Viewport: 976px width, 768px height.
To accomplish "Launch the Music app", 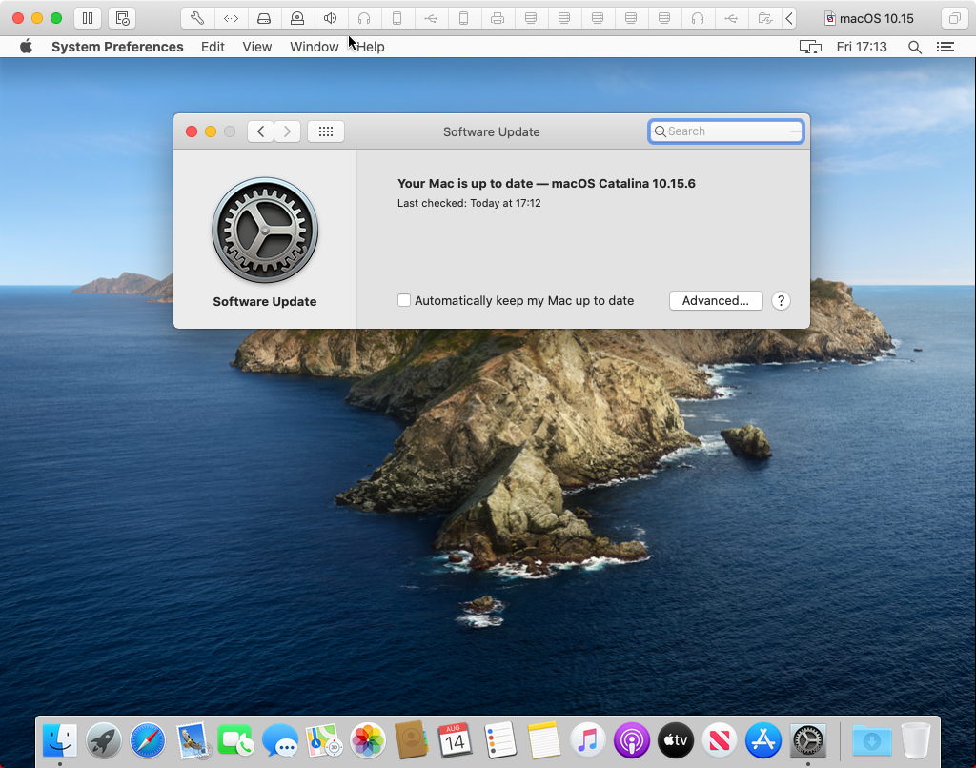I will [x=587, y=740].
